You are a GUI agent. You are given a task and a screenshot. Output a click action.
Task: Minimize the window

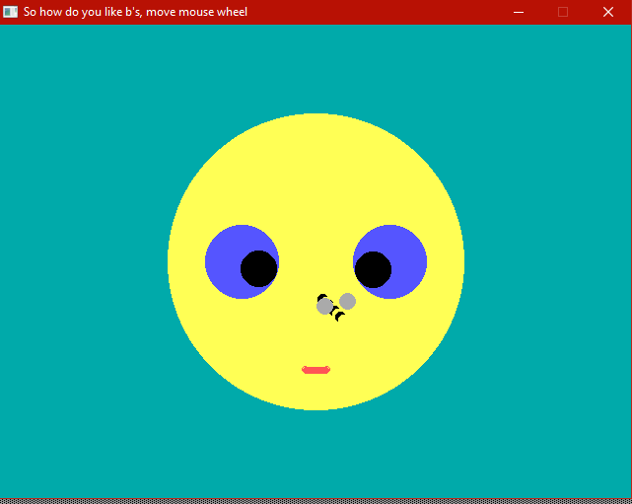(x=519, y=12)
